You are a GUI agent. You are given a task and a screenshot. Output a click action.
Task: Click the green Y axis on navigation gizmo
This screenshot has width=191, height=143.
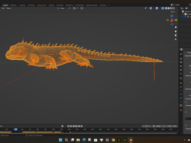pos(176,20)
